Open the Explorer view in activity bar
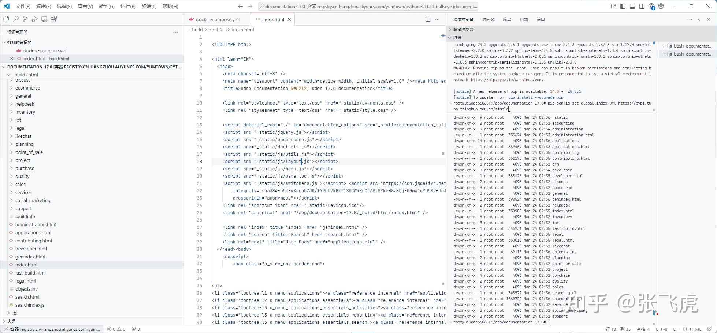The width and height of the screenshot is (717, 333). [6, 19]
